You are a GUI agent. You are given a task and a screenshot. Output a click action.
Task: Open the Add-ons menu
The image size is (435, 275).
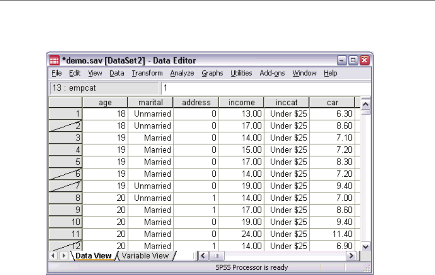tap(272, 73)
